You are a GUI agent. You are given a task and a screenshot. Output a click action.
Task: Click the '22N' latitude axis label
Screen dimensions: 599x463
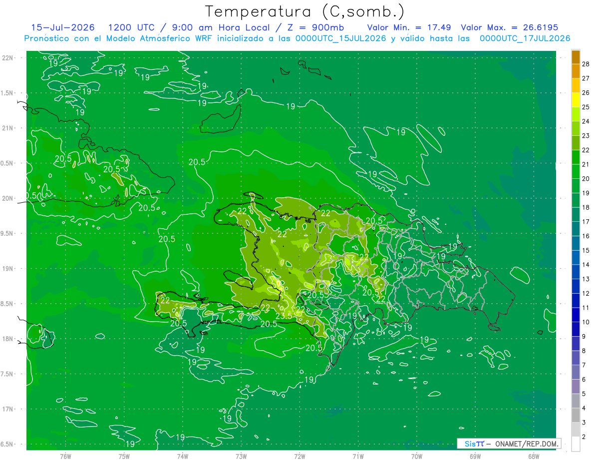[7, 57]
